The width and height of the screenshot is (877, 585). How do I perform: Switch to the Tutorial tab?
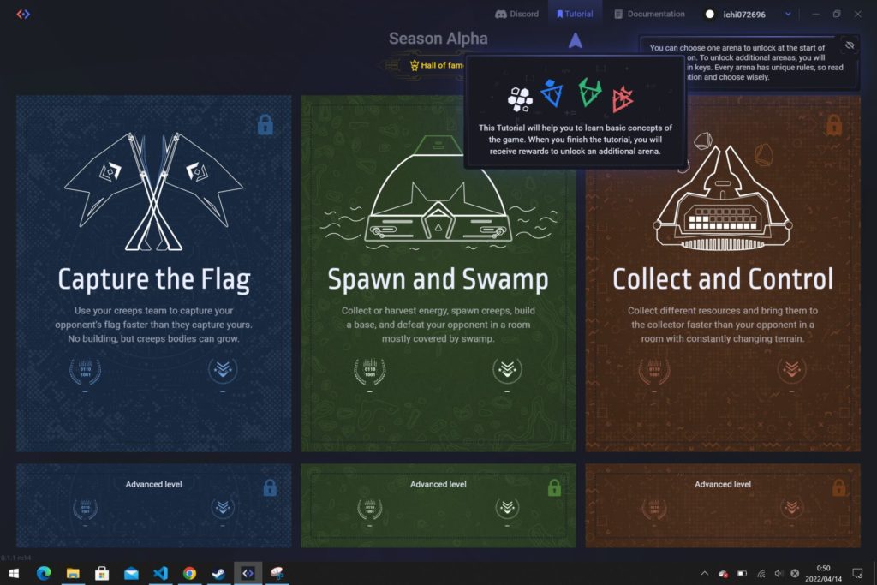pyautogui.click(x=575, y=14)
